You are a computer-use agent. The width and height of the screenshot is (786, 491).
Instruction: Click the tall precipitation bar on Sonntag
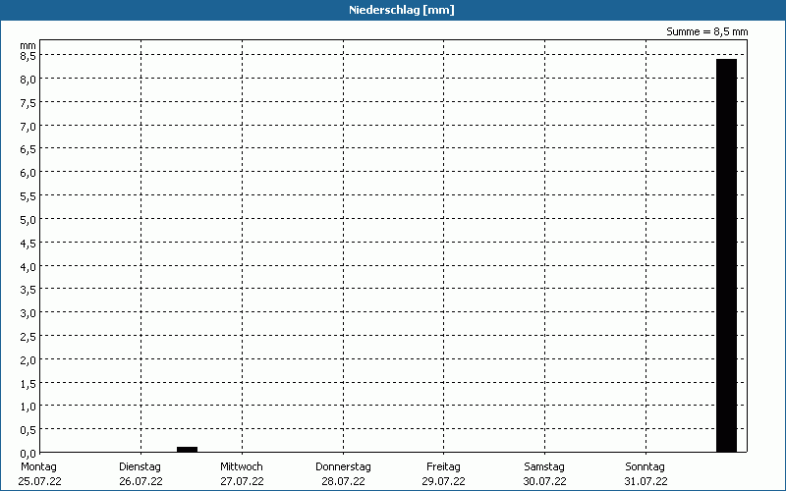(726, 255)
